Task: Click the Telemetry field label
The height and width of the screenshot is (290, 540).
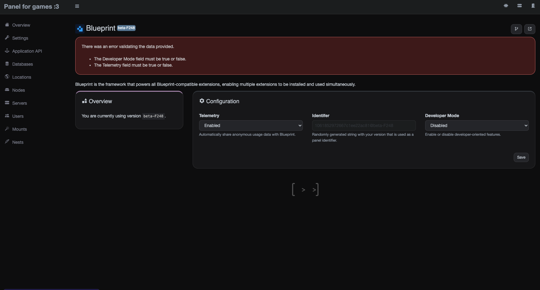Action: [209, 116]
